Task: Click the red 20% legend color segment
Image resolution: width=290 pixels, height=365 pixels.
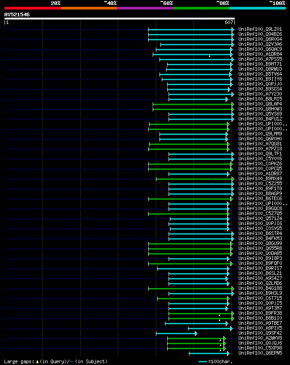Action: [x=32, y=8]
